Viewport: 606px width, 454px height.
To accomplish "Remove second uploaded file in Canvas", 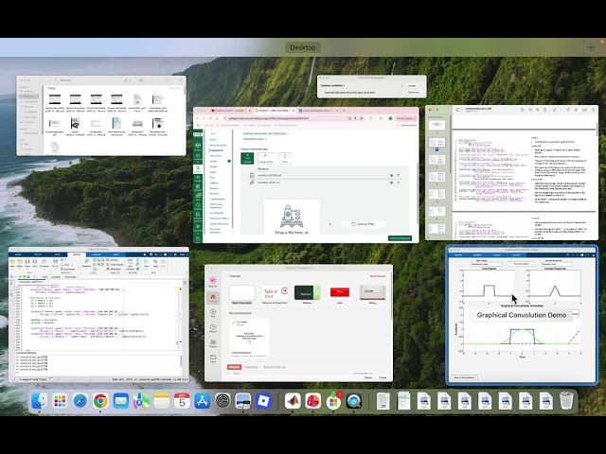I will [399, 183].
